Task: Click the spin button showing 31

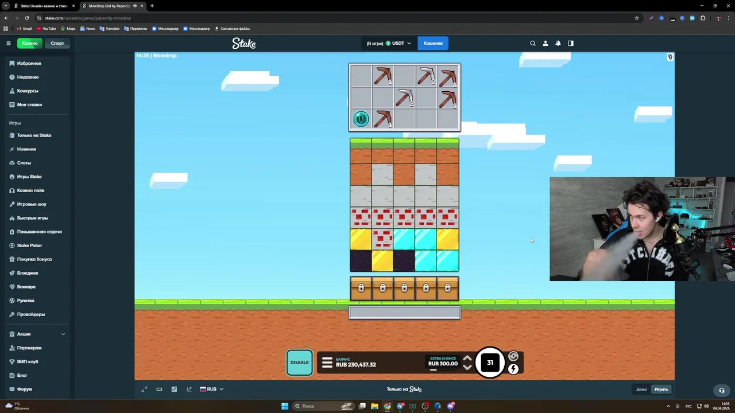Action: coord(490,363)
